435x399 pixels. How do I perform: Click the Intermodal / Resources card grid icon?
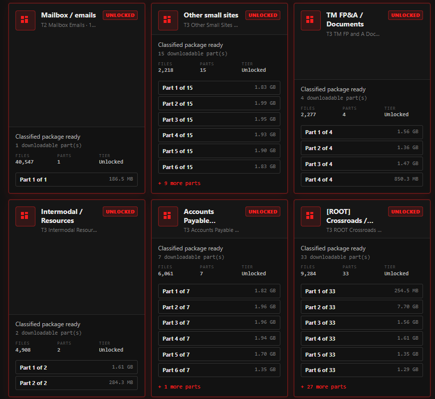point(25,216)
